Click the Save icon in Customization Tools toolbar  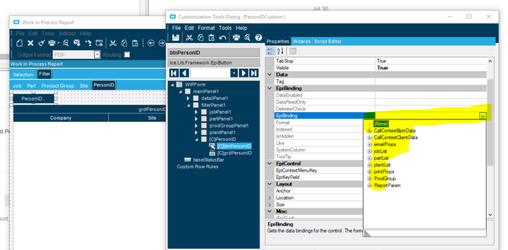(176, 38)
